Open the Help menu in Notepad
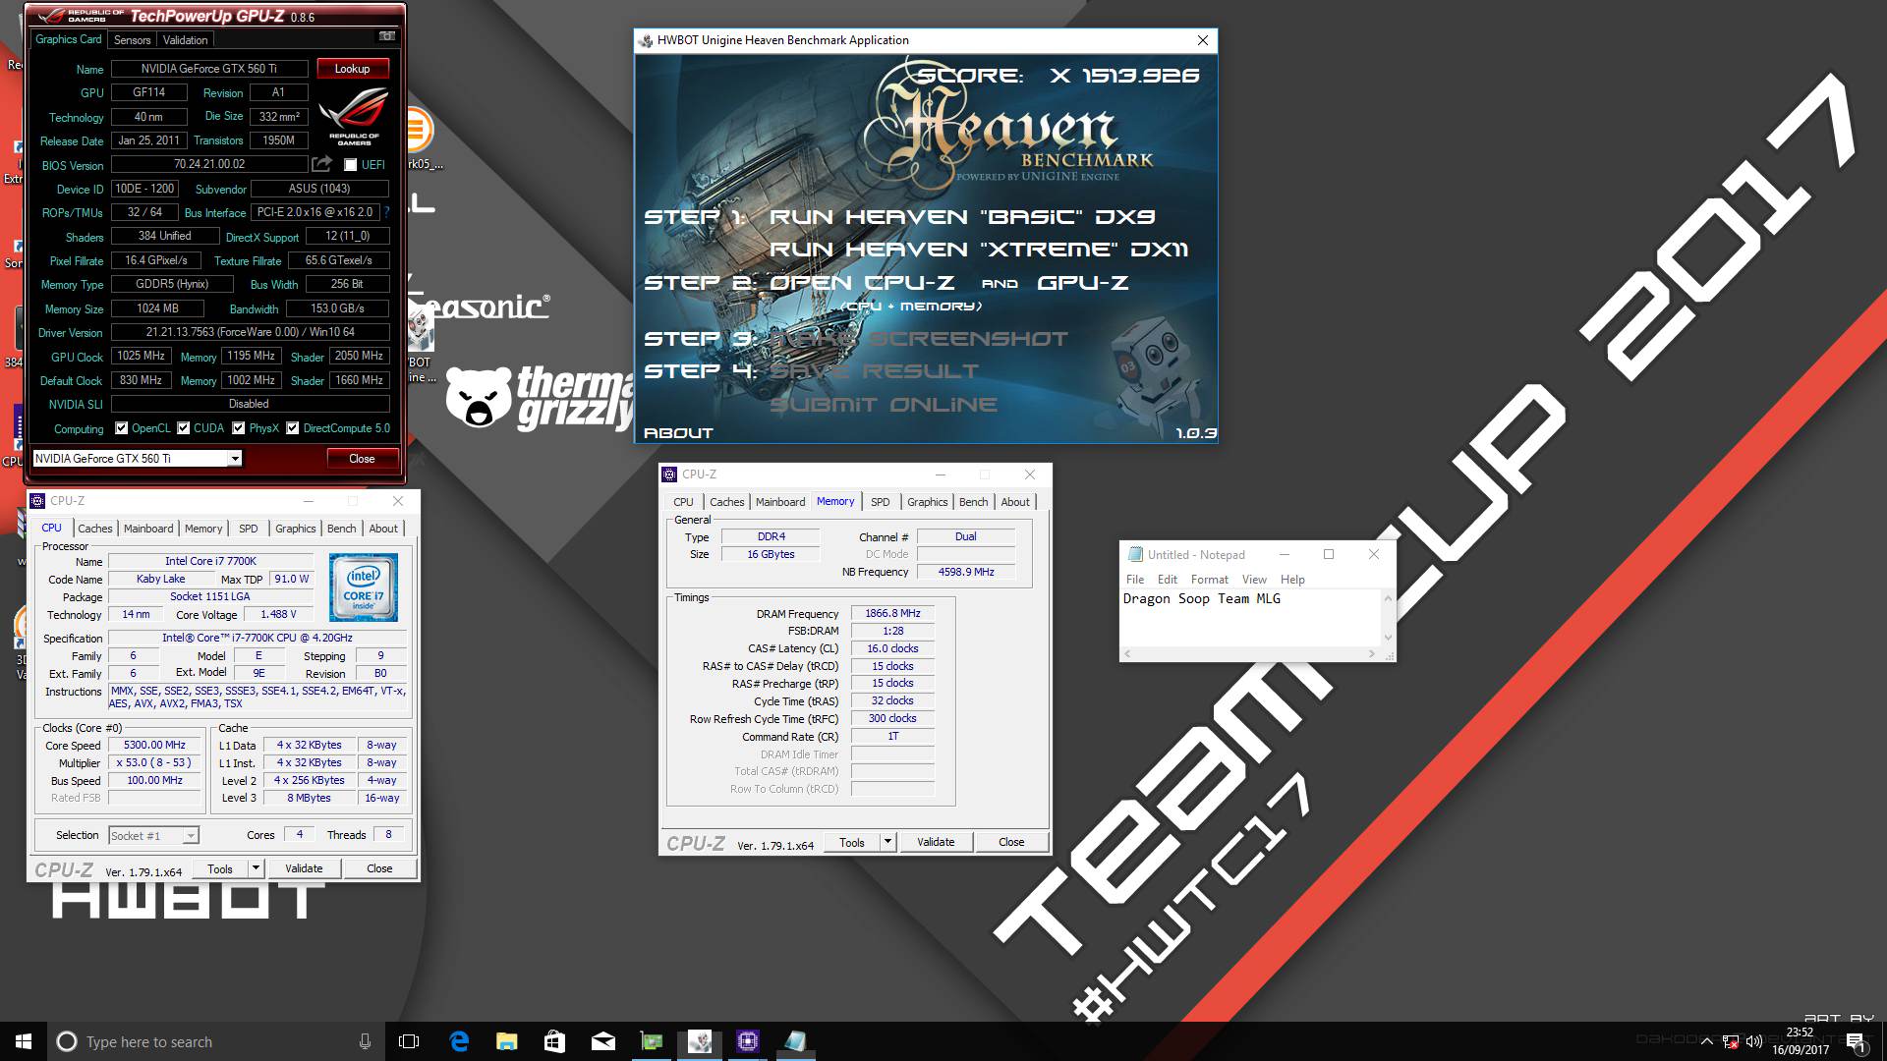The width and height of the screenshot is (1887, 1061). 1292,580
